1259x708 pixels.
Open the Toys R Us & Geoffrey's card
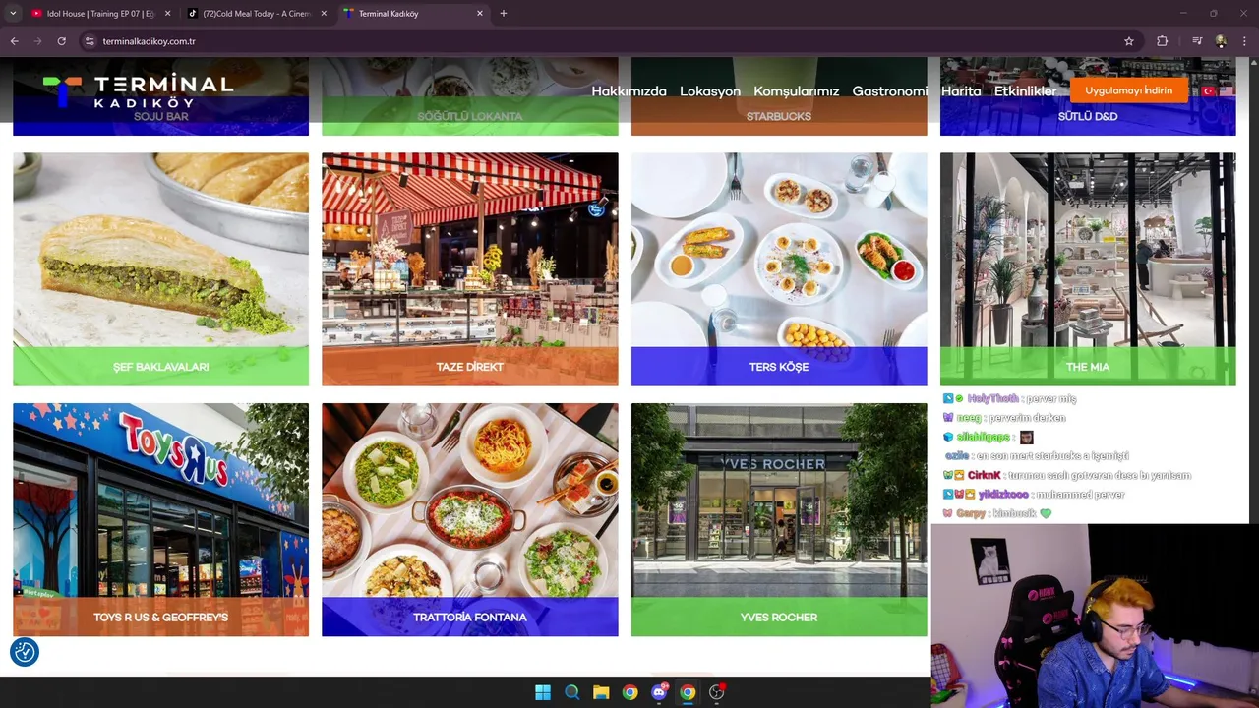point(160,519)
